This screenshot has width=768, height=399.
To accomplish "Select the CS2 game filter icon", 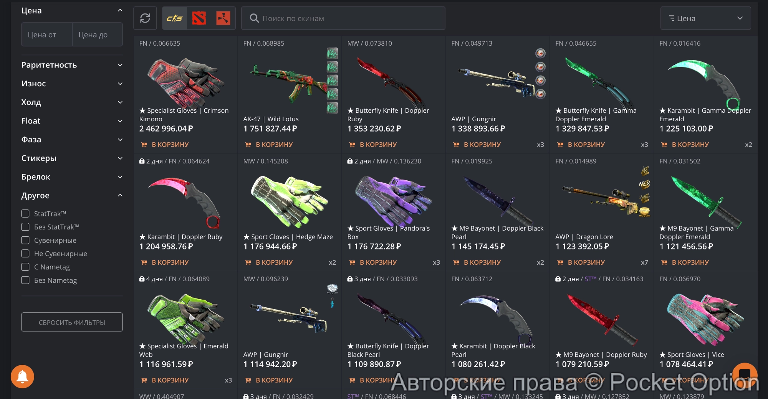I will 174,18.
